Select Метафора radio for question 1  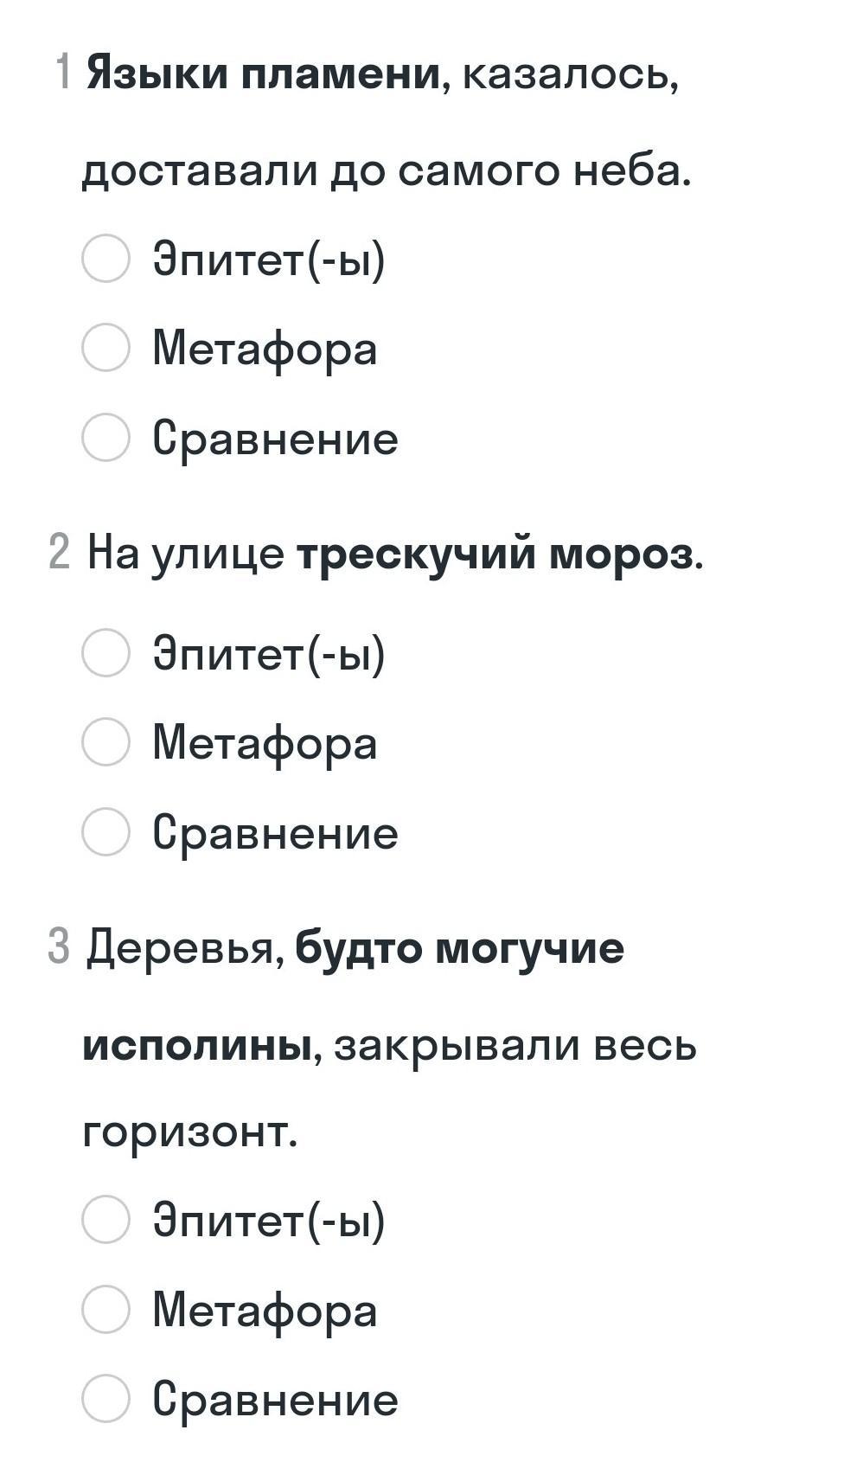pyautogui.click(x=105, y=348)
